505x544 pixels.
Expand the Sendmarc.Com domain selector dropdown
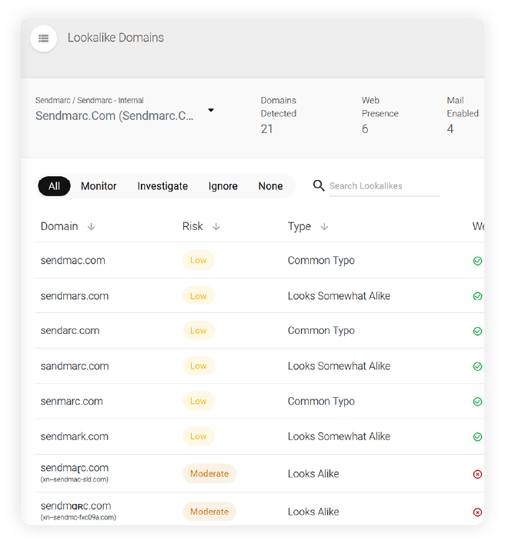coord(211,110)
